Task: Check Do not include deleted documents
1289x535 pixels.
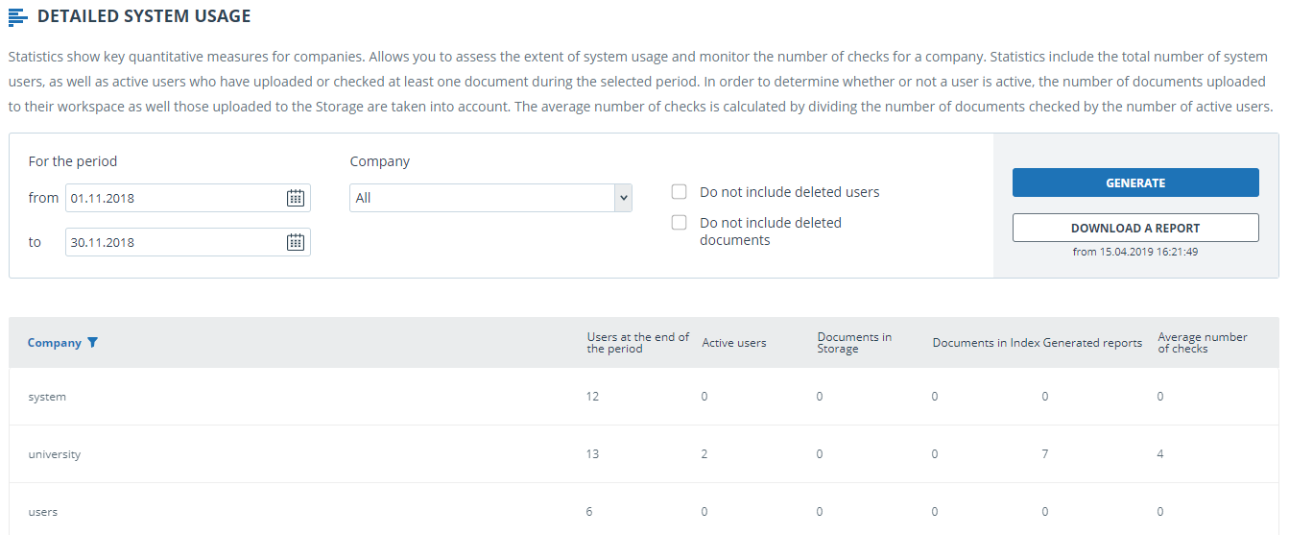Action: (x=680, y=223)
